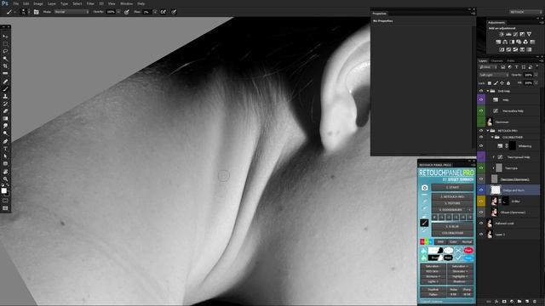Lock transparent pixels in Layers panel

point(490,83)
